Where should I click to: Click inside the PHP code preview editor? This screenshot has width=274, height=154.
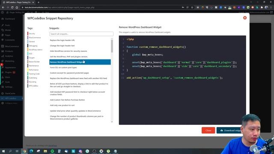pos(182,80)
